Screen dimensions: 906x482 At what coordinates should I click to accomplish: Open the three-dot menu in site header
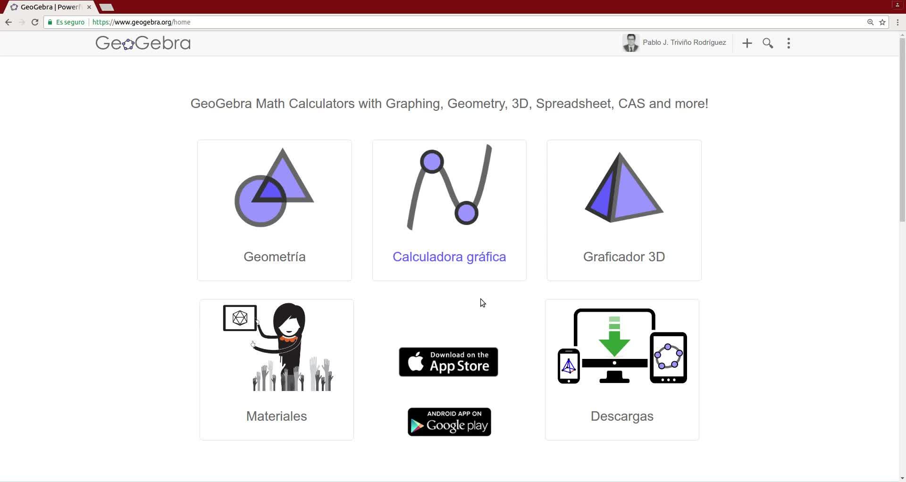click(789, 43)
